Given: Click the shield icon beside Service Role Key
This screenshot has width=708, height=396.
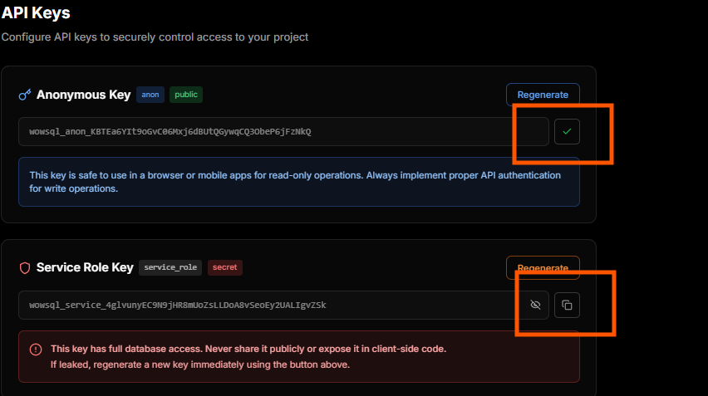Looking at the screenshot, I should (25, 268).
